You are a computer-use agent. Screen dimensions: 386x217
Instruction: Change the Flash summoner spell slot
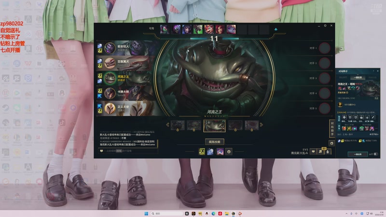202,151
